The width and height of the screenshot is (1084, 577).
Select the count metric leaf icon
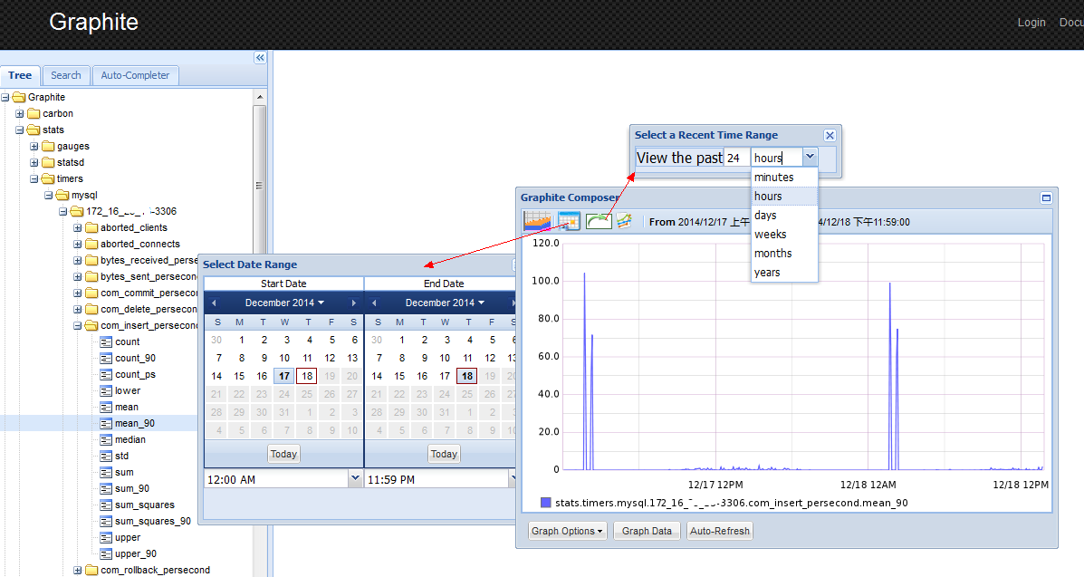pyautogui.click(x=106, y=341)
